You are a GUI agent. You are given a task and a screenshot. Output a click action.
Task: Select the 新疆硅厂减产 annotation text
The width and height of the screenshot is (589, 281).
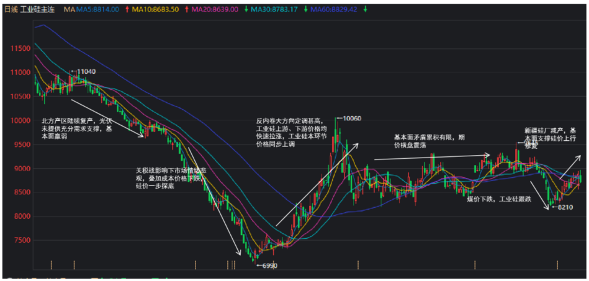(x=544, y=130)
